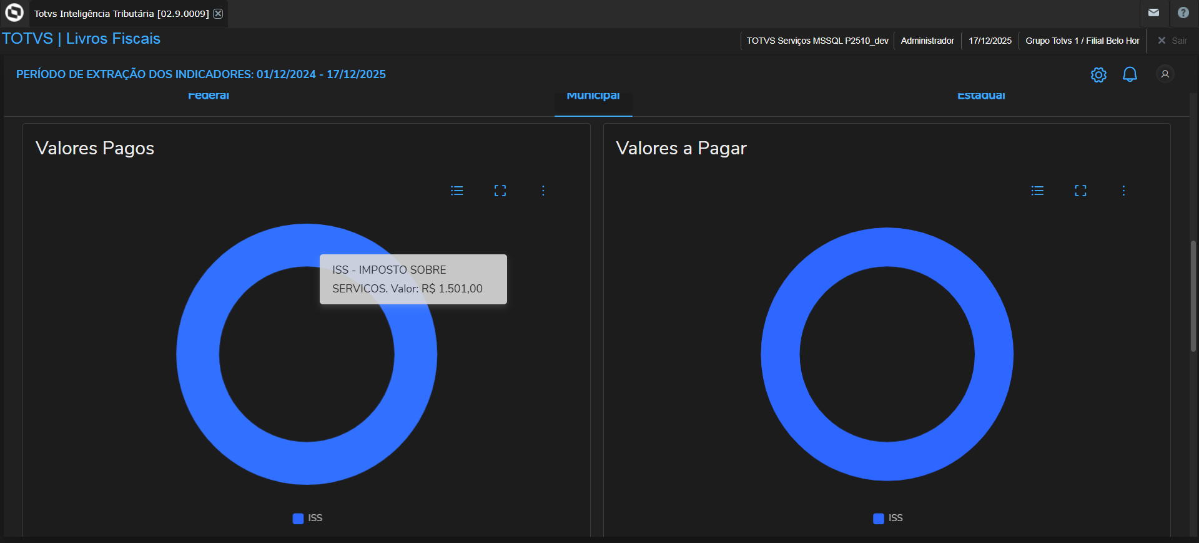
Task: Show list view for Valores Pagos chart
Action: point(457,191)
